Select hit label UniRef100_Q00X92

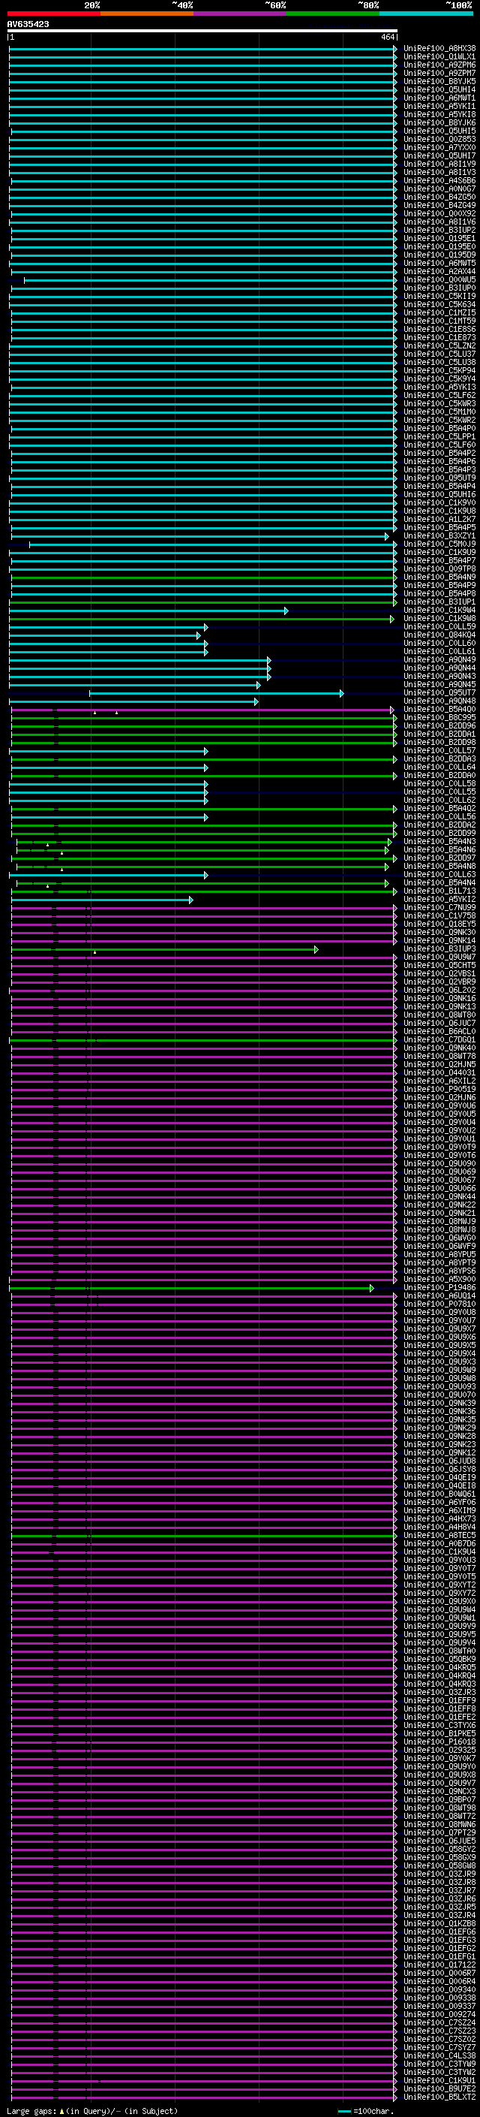pos(439,214)
